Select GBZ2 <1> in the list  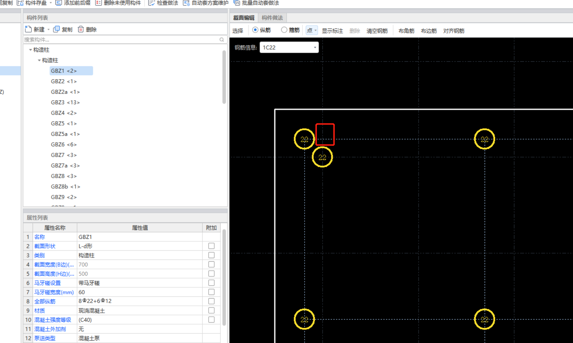click(64, 81)
